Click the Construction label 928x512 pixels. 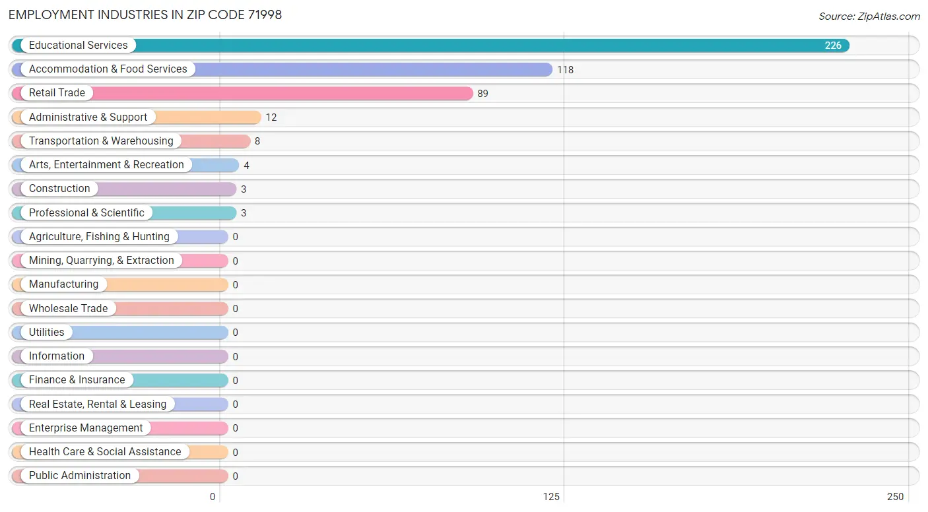pyautogui.click(x=59, y=189)
